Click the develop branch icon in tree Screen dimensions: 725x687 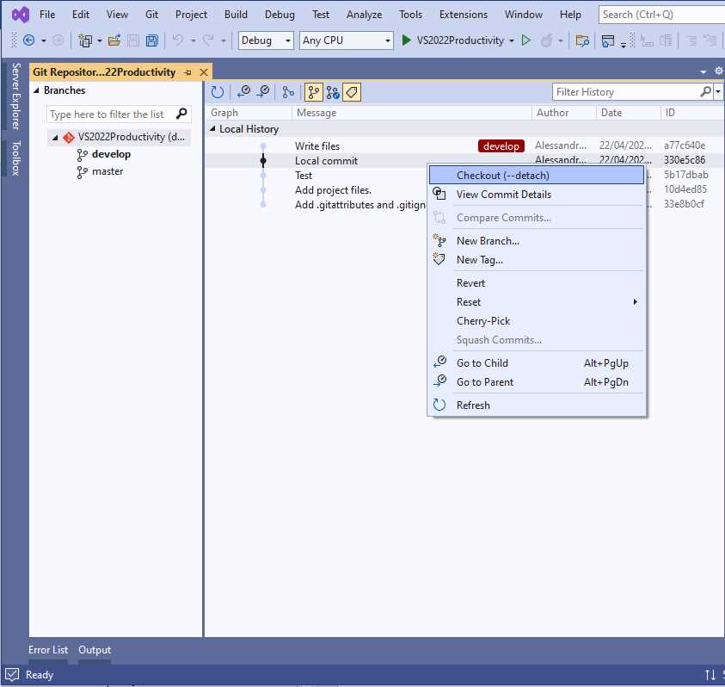[83, 155]
